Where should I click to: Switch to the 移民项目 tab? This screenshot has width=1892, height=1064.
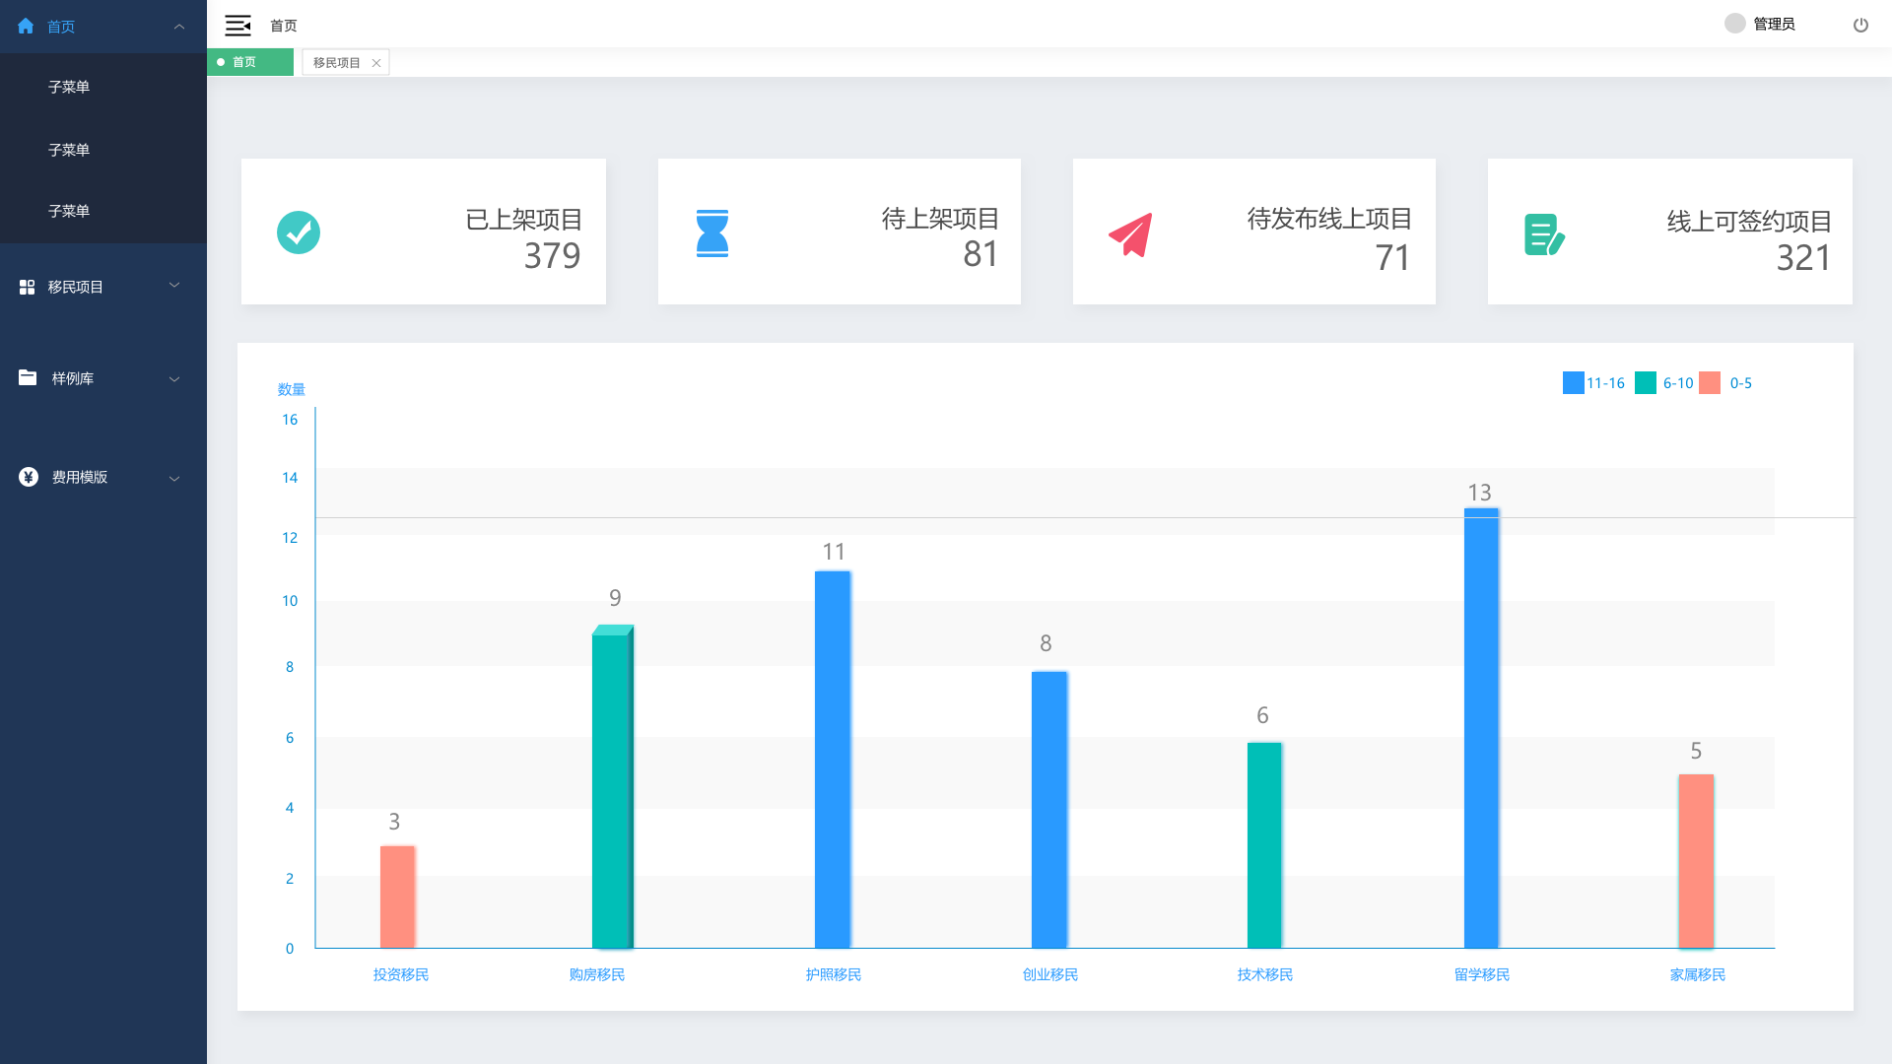[336, 63]
